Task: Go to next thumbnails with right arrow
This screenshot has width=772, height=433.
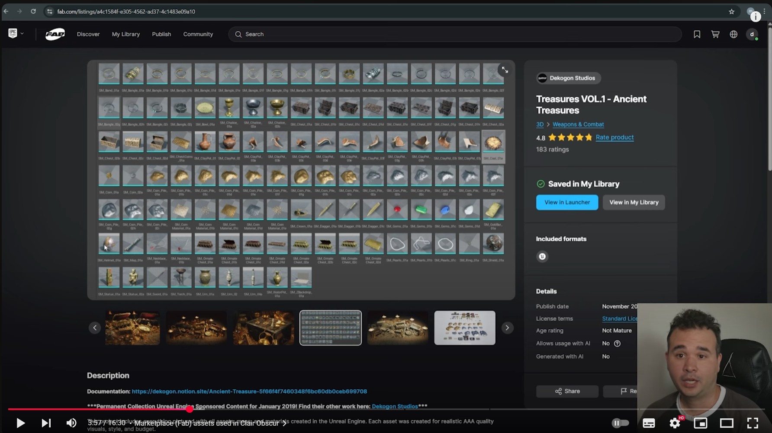Action: point(507,328)
